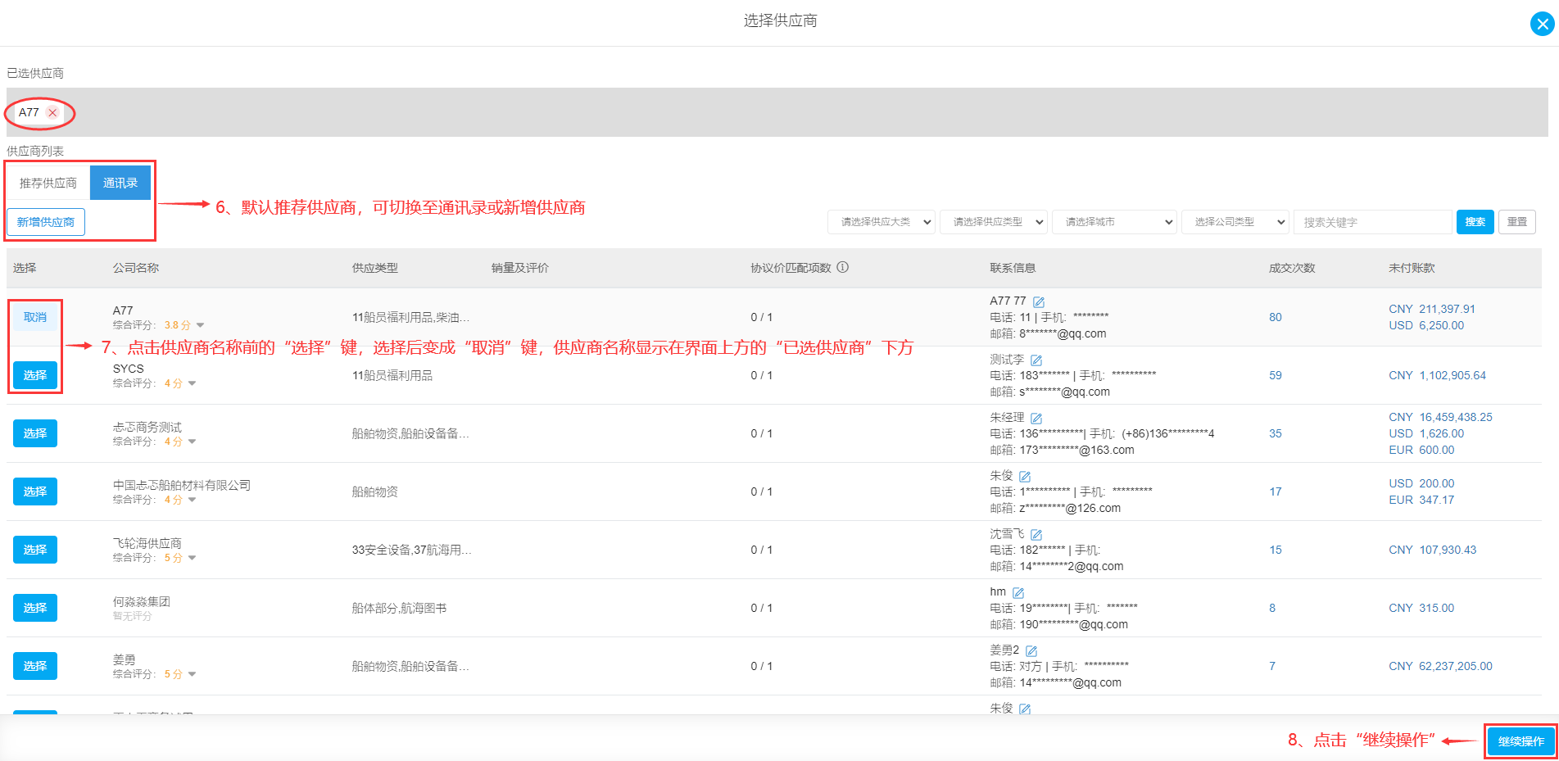Open 选择公司类型 dropdown

1235,222
